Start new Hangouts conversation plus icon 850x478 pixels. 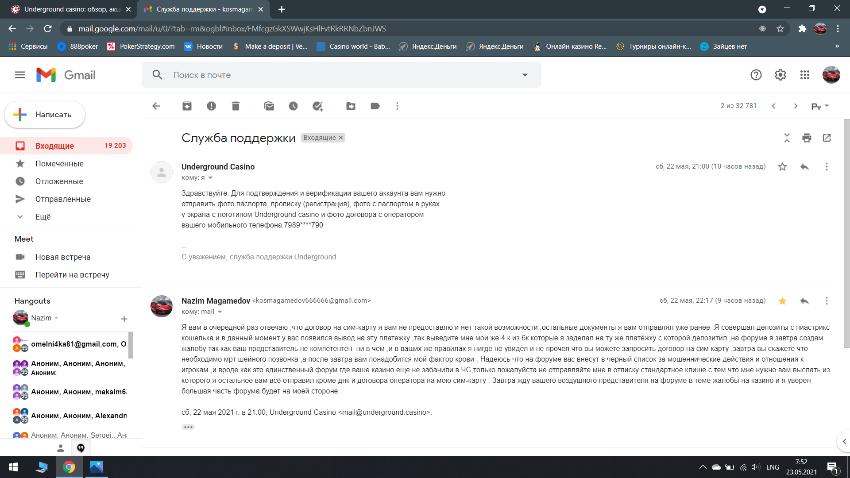click(124, 319)
